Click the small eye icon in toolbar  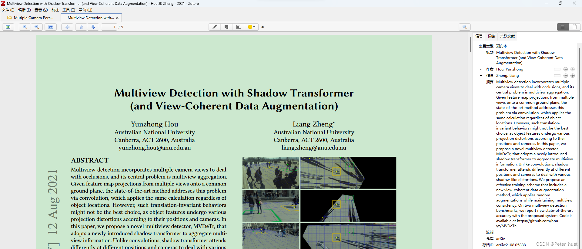pyautogui.click(x=263, y=27)
